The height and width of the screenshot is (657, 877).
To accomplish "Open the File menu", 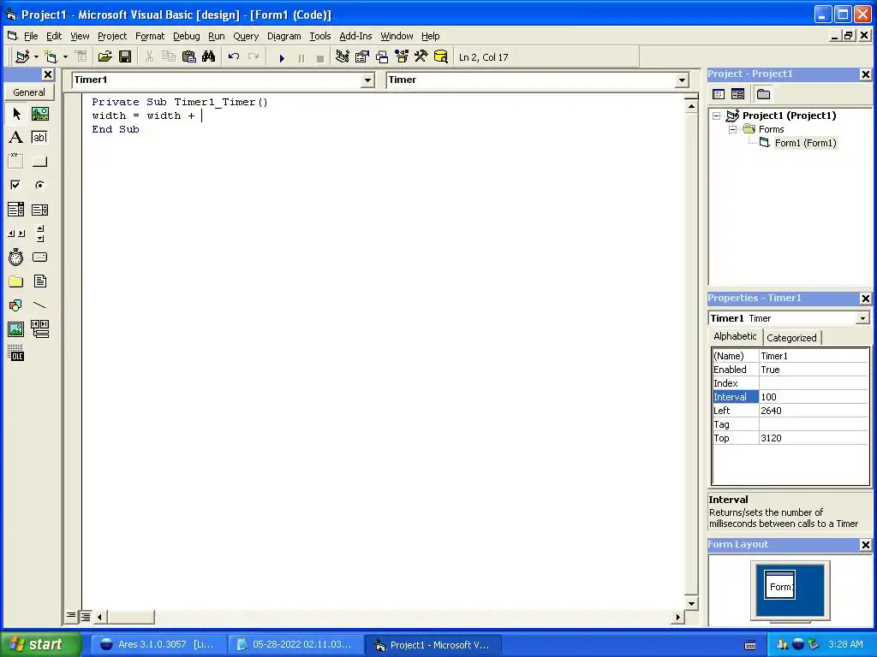I will coord(31,36).
